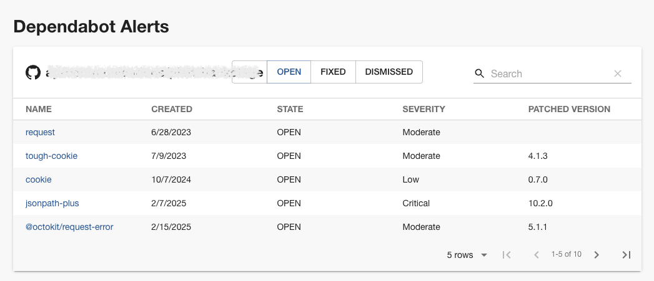Sort by the CREATED column header
The width and height of the screenshot is (654, 281).
(172, 109)
